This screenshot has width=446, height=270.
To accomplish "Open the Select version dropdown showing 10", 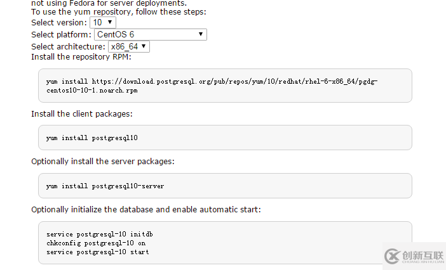I will point(102,23).
